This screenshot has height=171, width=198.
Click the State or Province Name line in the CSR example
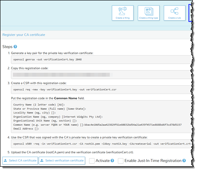point(49,109)
